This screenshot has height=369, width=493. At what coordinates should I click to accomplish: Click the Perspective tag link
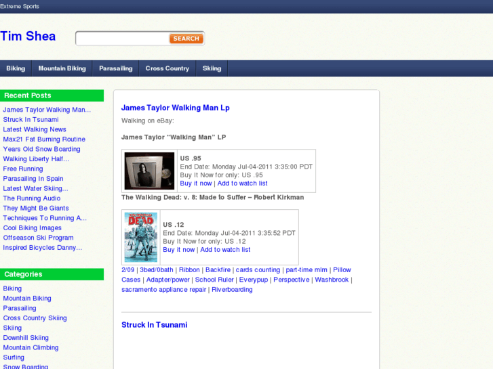[x=292, y=280]
